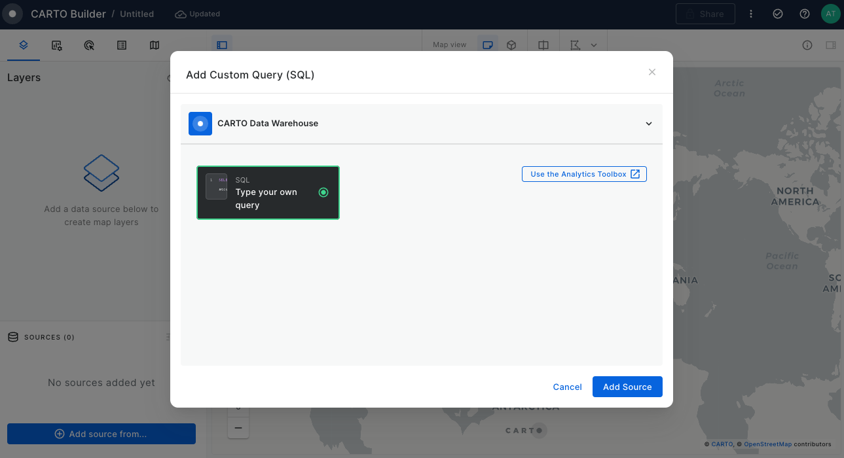Image resolution: width=844 pixels, height=458 pixels.
Task: Open the Legend tab icon
Action: [x=122, y=45]
